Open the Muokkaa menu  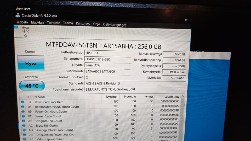coord(37,22)
